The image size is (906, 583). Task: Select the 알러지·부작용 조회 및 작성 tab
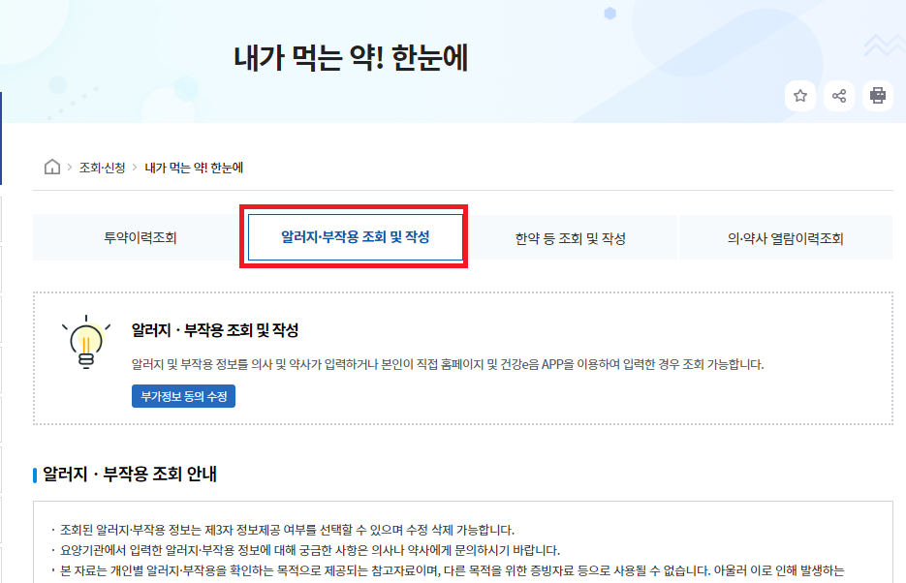click(x=354, y=235)
